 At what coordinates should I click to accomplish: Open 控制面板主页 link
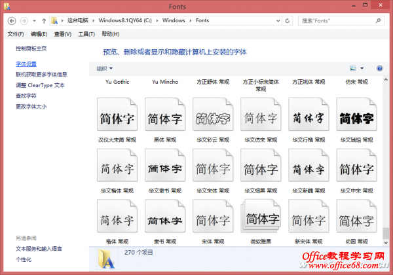(x=31, y=48)
